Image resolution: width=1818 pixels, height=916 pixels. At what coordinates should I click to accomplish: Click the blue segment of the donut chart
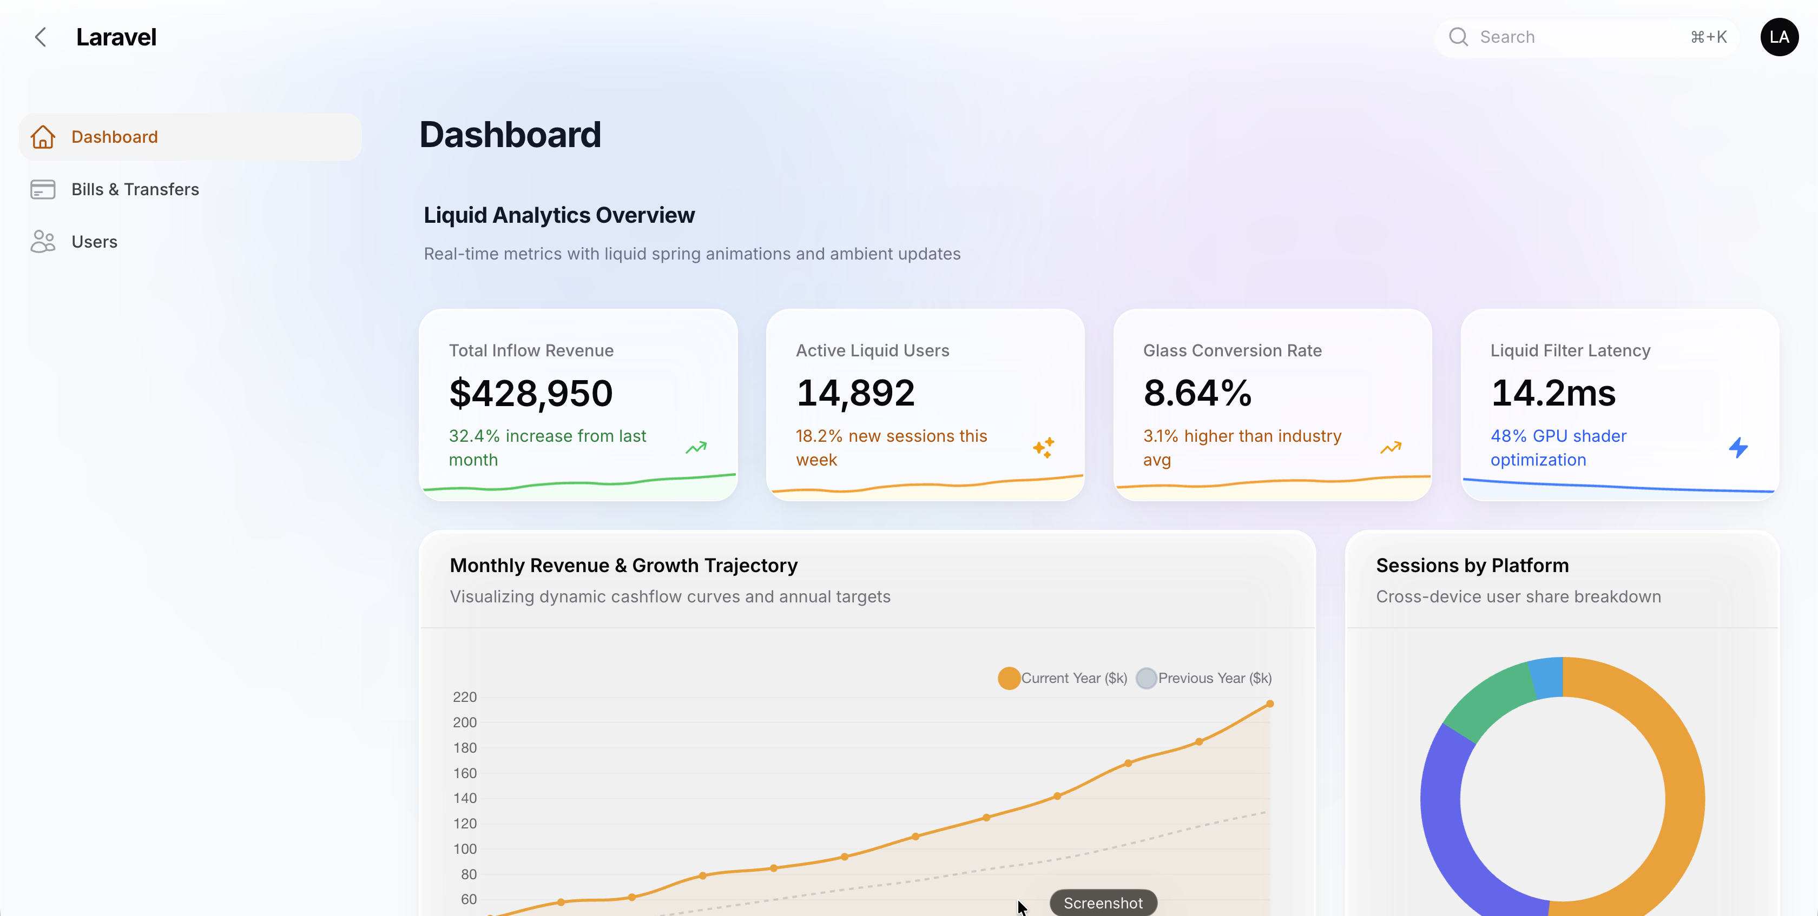[1547, 678]
